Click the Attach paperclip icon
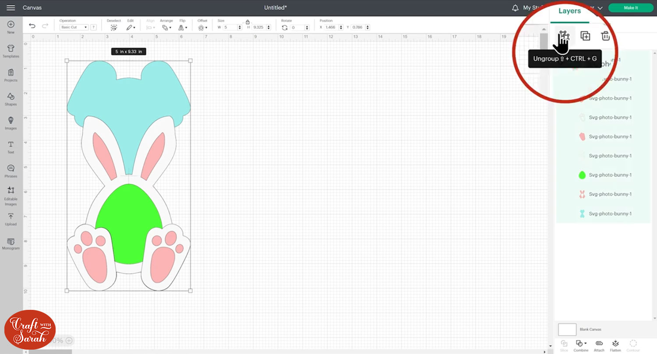 click(x=599, y=345)
